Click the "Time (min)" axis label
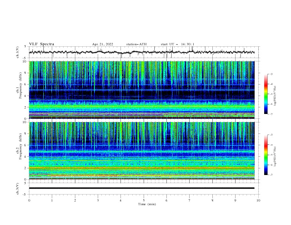The height and width of the screenshot is (225, 291). 147,204
